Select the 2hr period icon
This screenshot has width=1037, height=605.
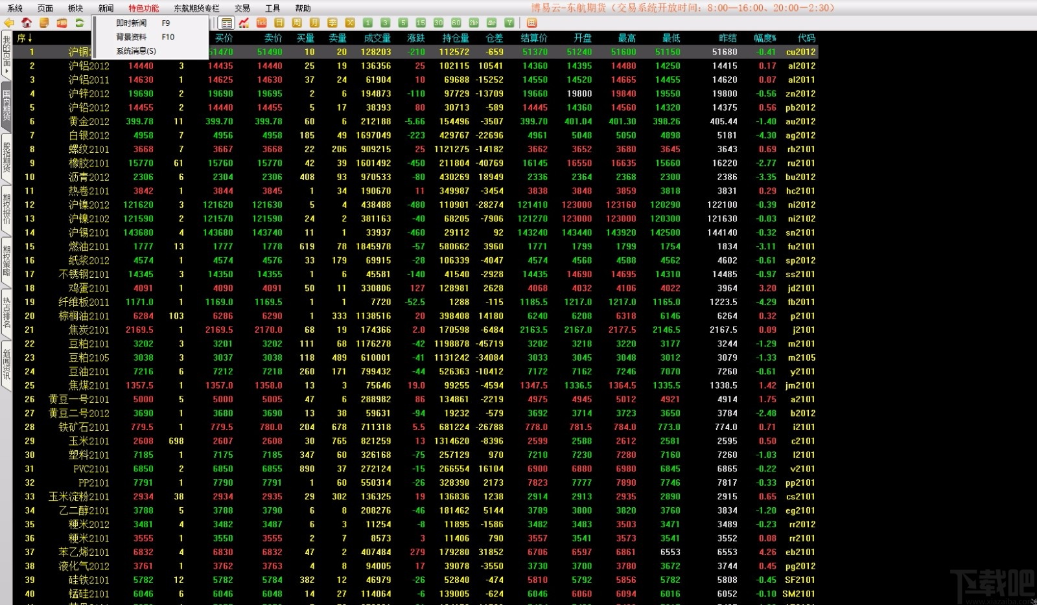click(x=474, y=23)
